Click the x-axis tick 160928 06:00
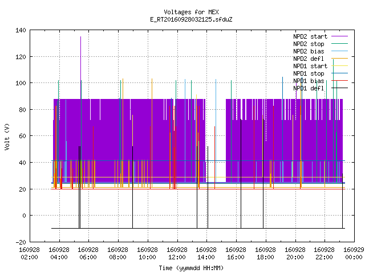 (88, 254)
